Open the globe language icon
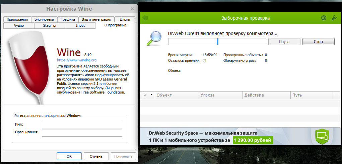This screenshot has height=164, width=342. (x=324, y=18)
